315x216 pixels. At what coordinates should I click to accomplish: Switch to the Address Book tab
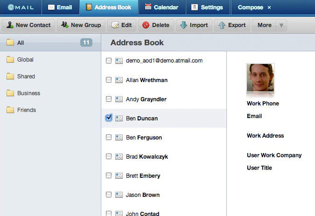[x=109, y=7]
